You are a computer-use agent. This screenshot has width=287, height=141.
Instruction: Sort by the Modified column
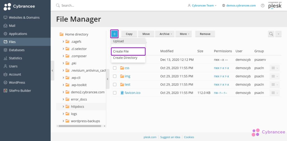[x=167, y=51]
